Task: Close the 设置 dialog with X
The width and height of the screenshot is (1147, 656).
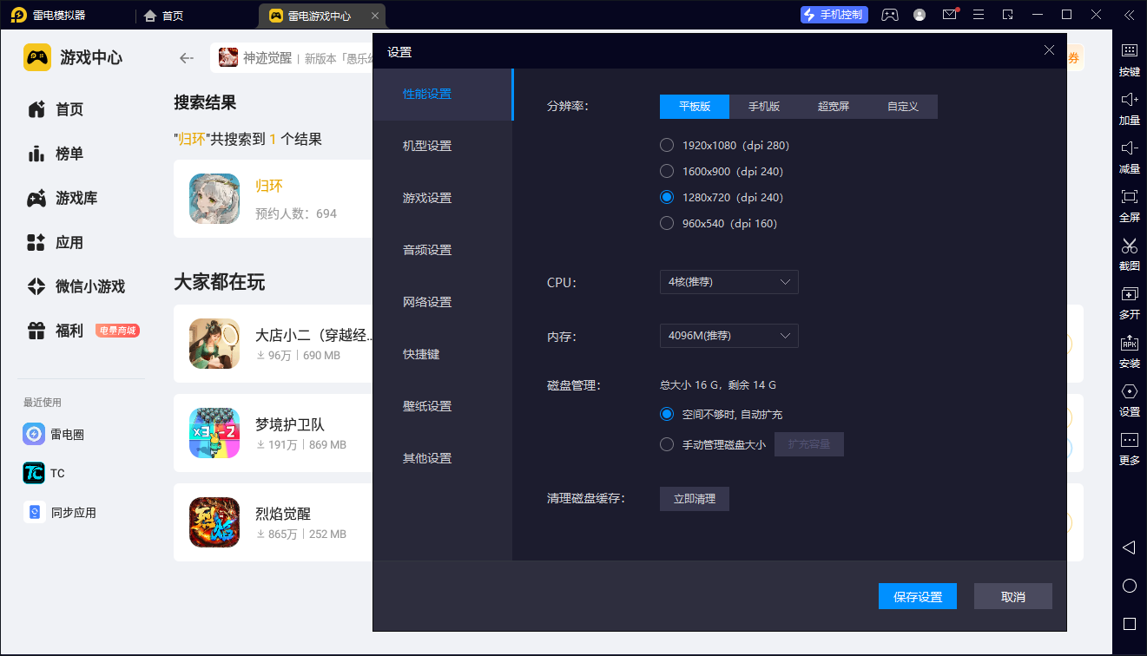Action: coord(1049,50)
